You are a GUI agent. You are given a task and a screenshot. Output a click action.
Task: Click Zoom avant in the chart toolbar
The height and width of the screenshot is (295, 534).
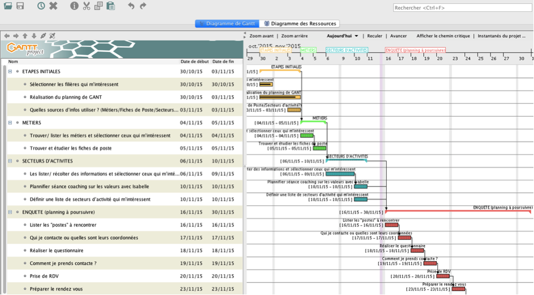coord(262,36)
